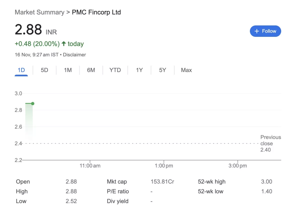302x210 pixels.
Task: Show the 6M price chart
Action: point(91,70)
